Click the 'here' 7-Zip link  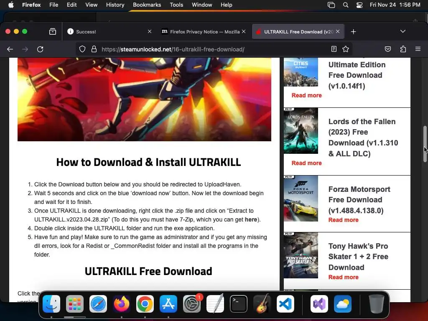coord(251,219)
